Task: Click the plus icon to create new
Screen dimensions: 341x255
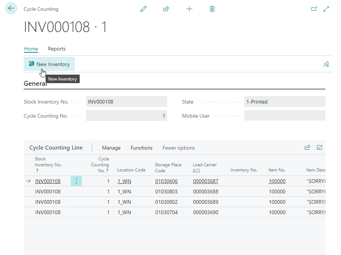Action: pos(189,9)
